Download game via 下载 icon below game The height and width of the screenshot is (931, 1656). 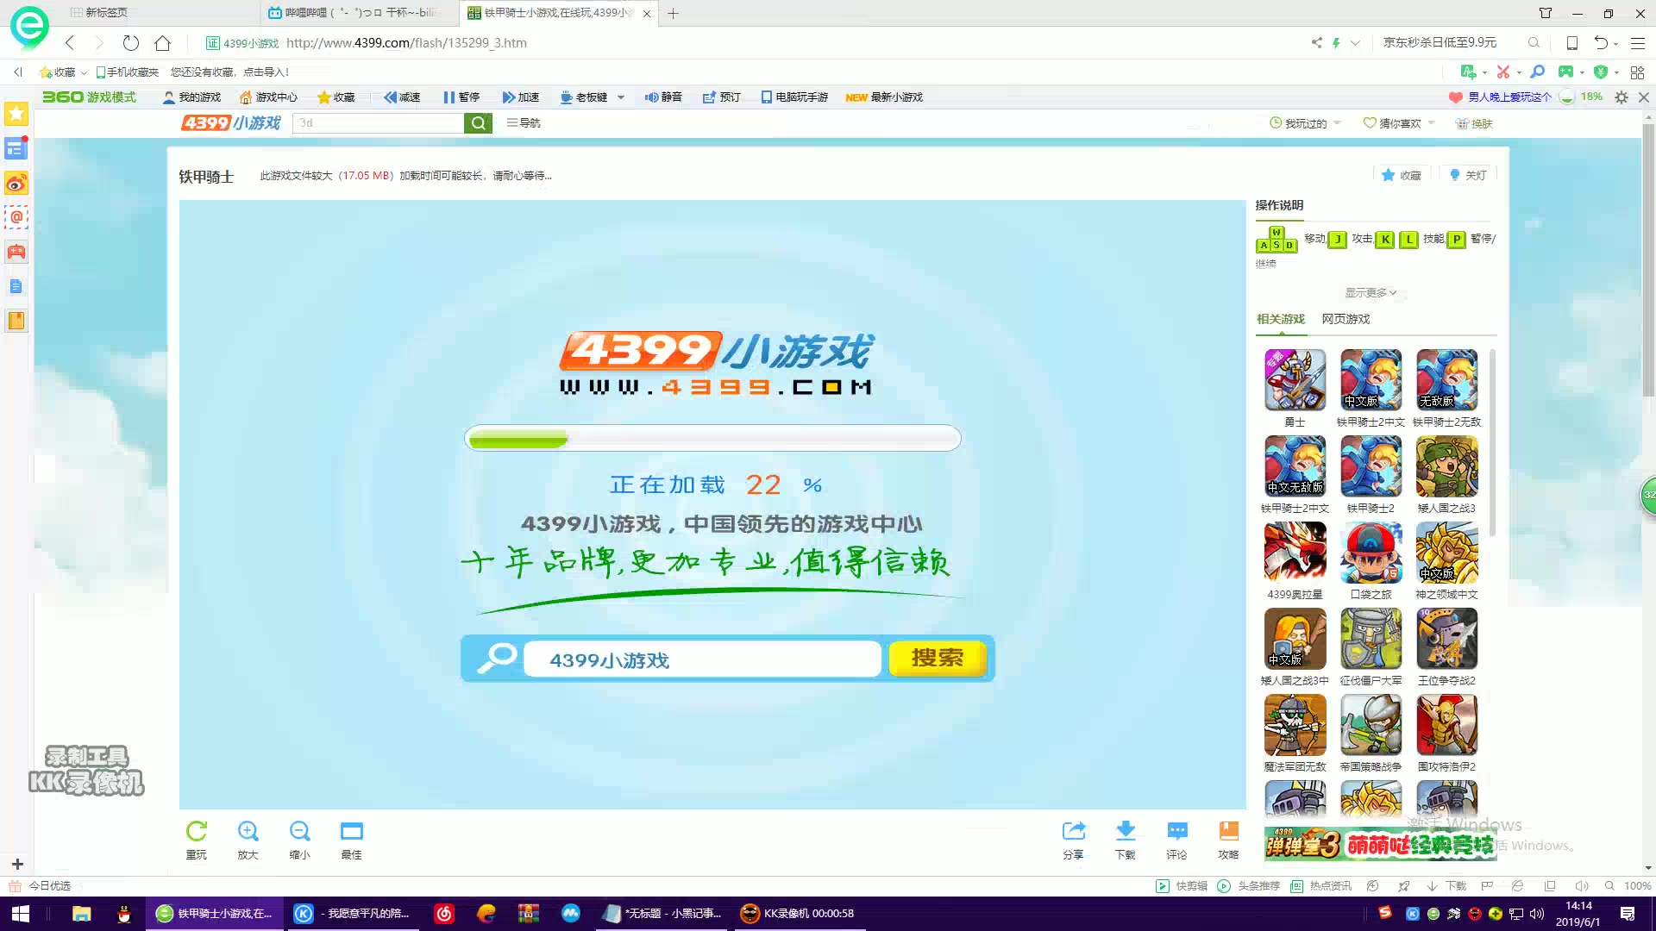click(x=1125, y=832)
